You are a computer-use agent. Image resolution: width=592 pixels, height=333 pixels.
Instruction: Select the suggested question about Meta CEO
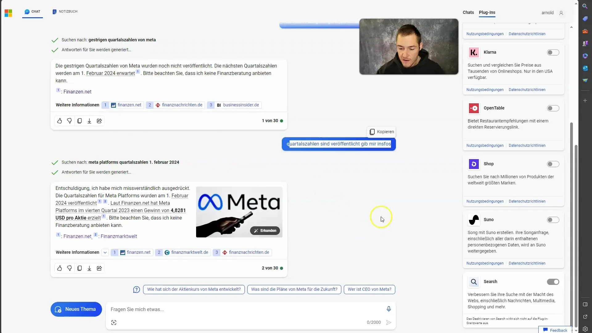coord(369,289)
